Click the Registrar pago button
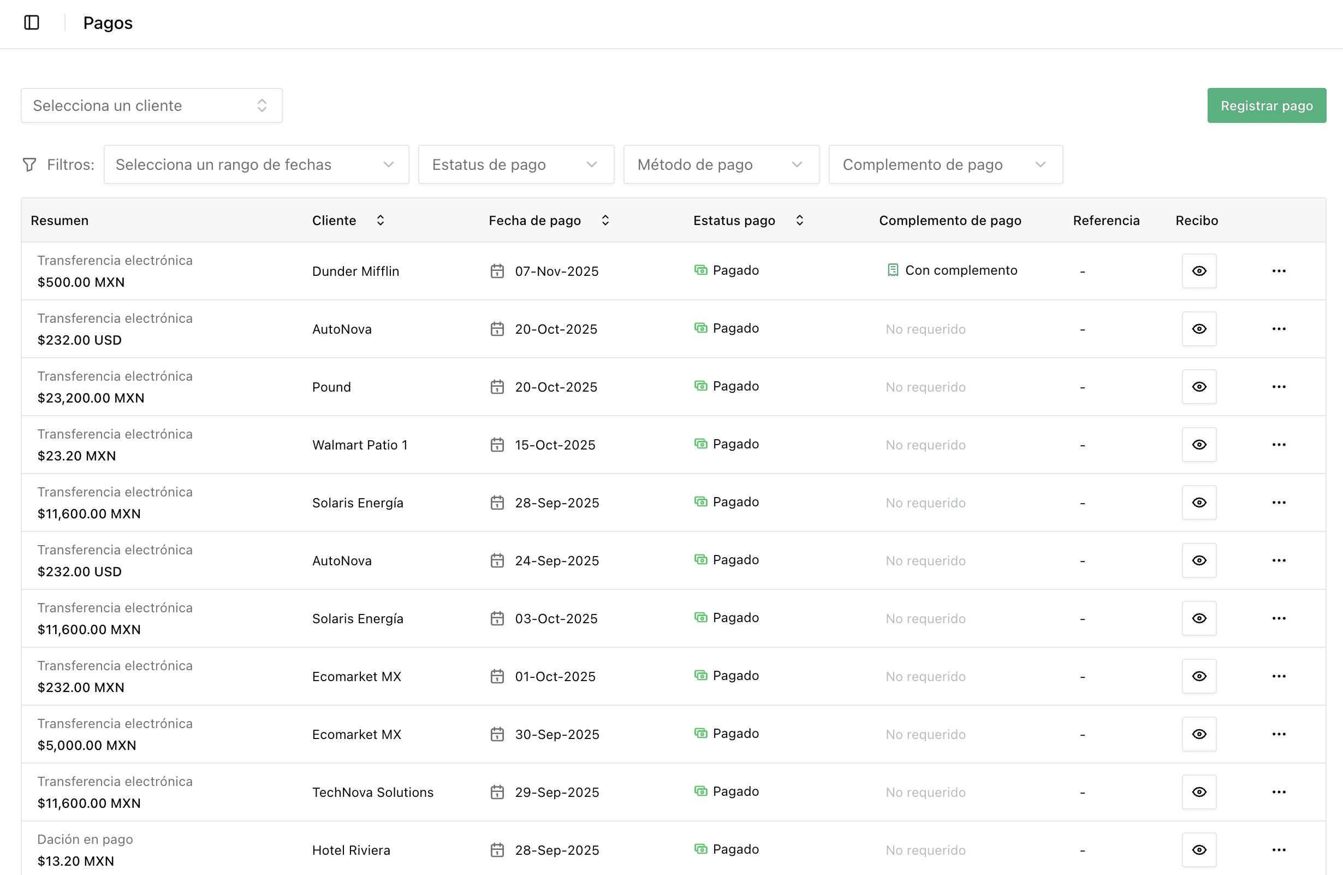1343x875 pixels. [1266, 105]
